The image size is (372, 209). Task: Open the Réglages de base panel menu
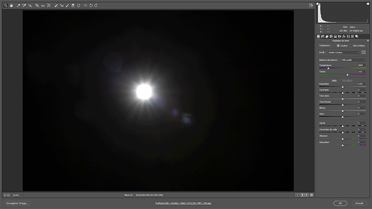point(368,41)
